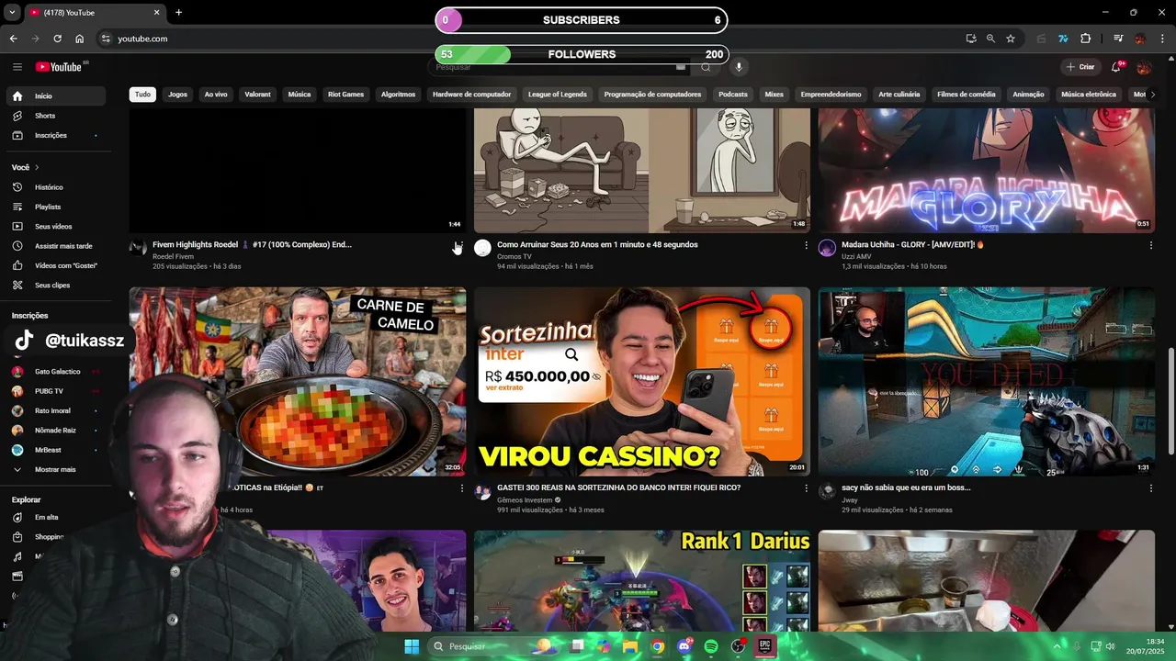This screenshot has height=661, width=1176.
Task: Open Chrome home page button
Action: click(x=80, y=39)
